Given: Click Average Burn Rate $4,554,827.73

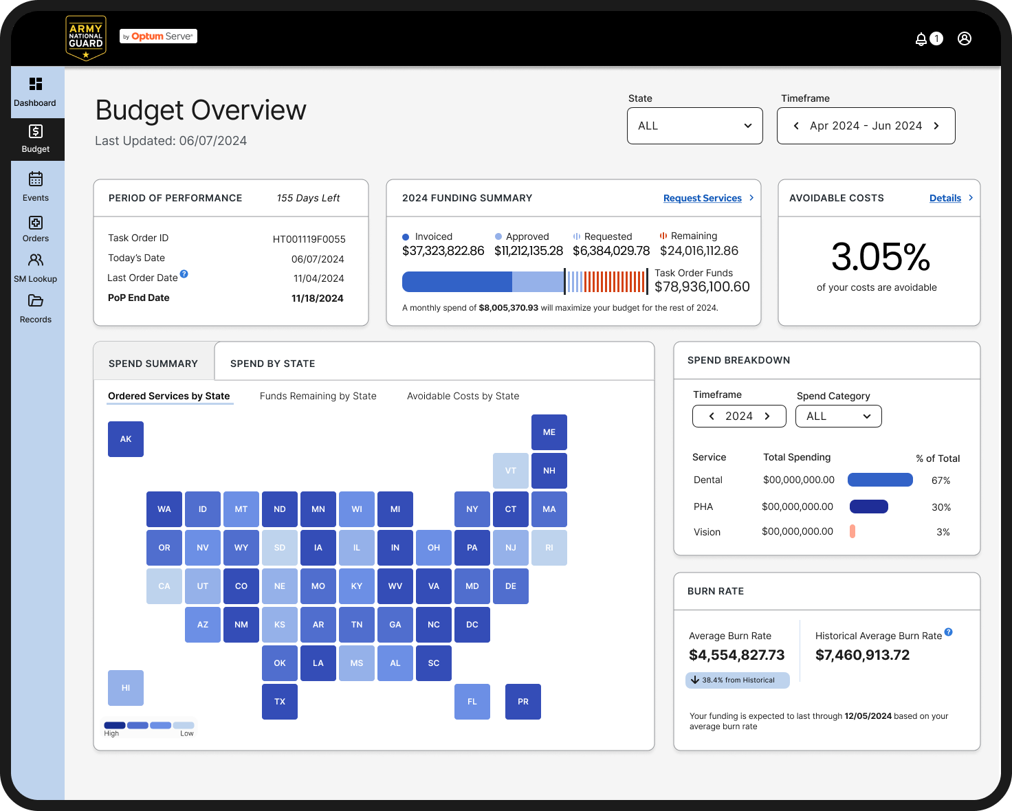Looking at the screenshot, I should (737, 655).
